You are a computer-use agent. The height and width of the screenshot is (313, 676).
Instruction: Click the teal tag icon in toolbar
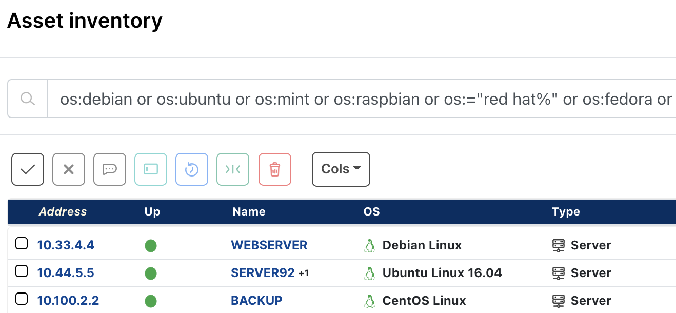click(x=150, y=169)
